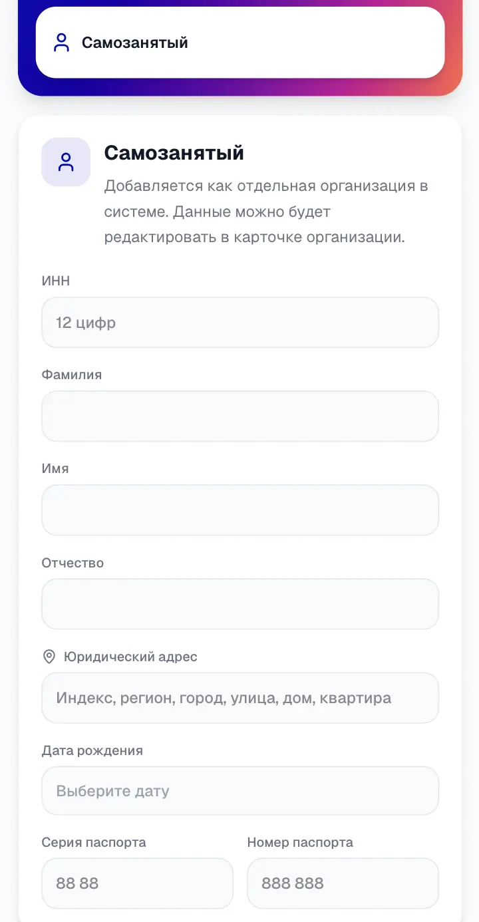Focus the Юридический адрес input field
Image resolution: width=479 pixels, height=922 pixels.
tap(240, 698)
